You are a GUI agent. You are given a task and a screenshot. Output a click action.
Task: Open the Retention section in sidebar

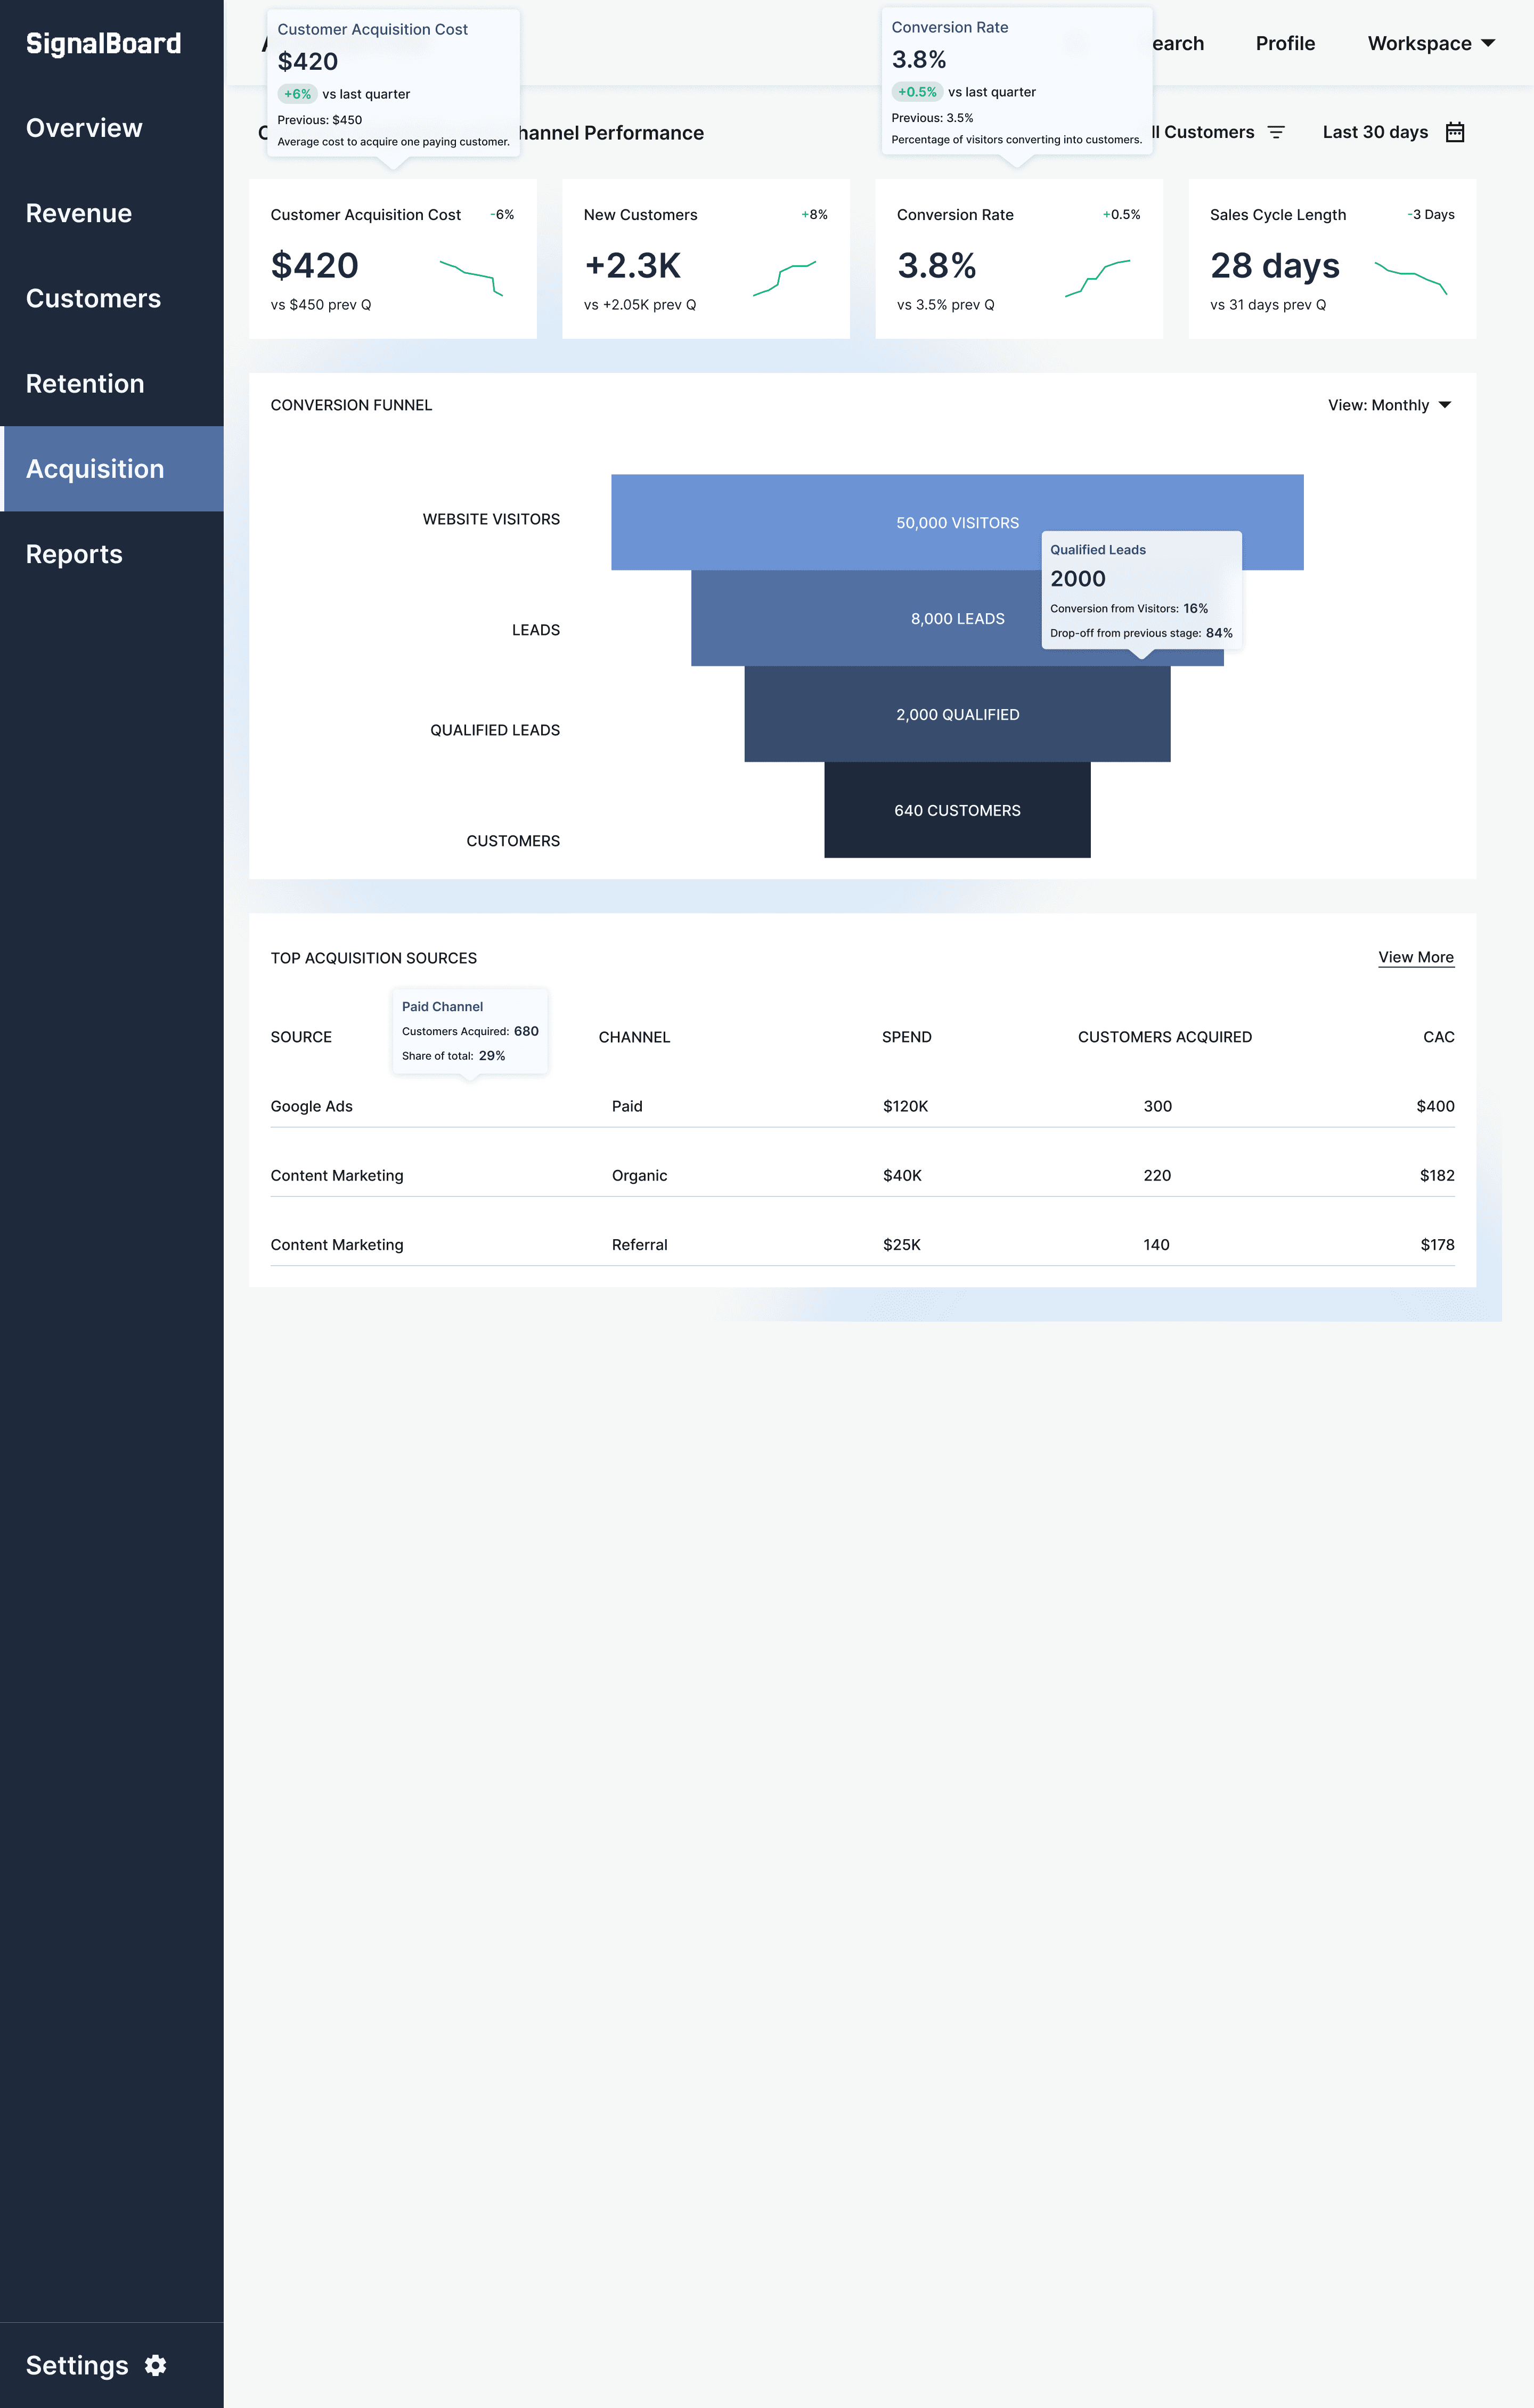coord(85,384)
